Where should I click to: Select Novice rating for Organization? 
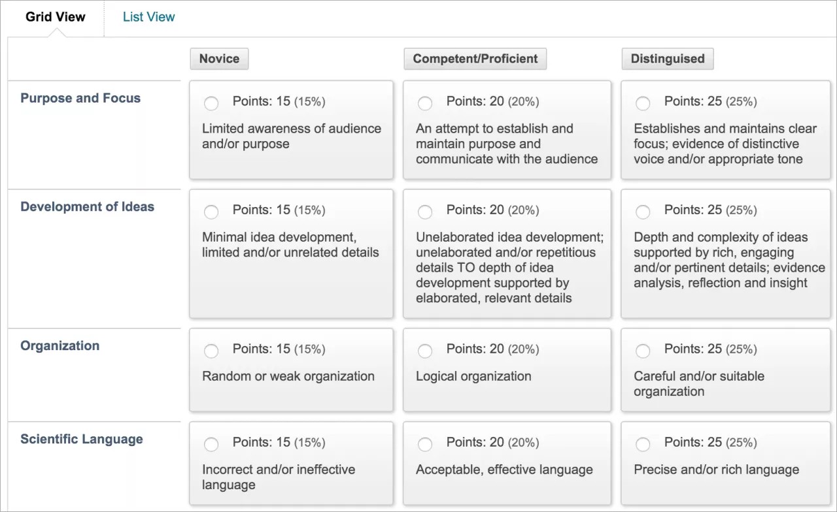(211, 351)
